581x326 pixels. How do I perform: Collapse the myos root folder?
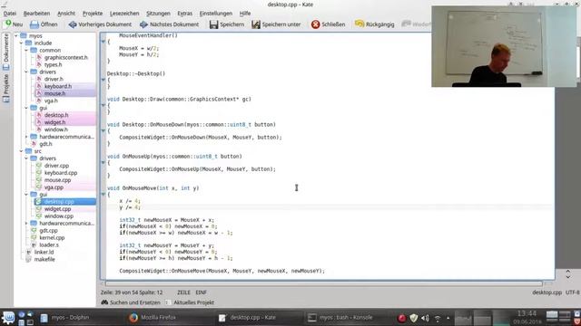16,36
